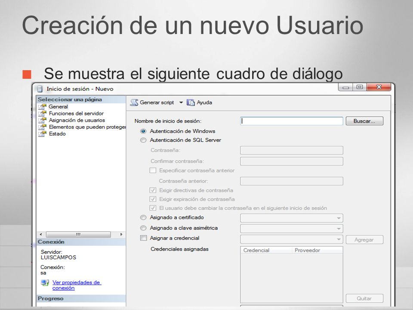Focus the Nombre de inicio de sesión field
This screenshot has width=413, height=310.
tap(292, 121)
